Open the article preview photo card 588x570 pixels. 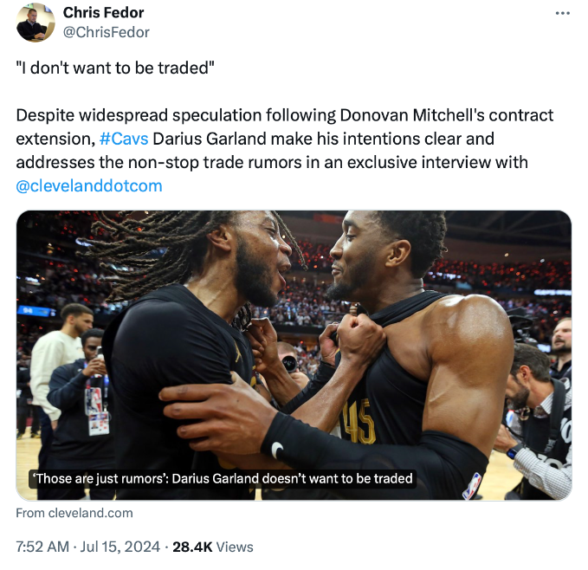click(294, 355)
